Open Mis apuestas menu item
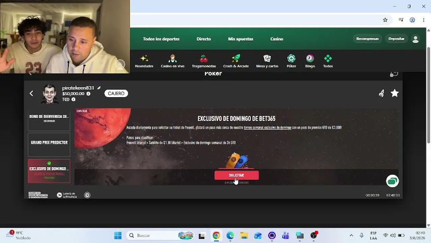Screen dimensions: 431x243 point(240,39)
